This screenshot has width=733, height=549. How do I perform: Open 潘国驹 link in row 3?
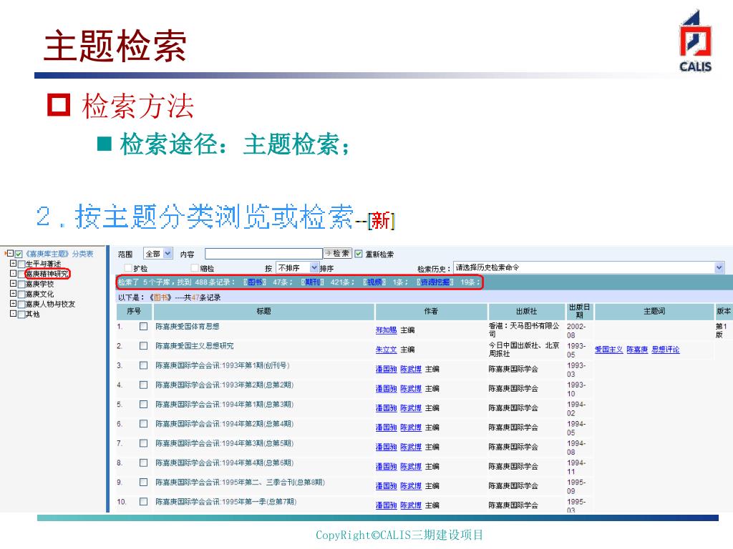(x=386, y=370)
